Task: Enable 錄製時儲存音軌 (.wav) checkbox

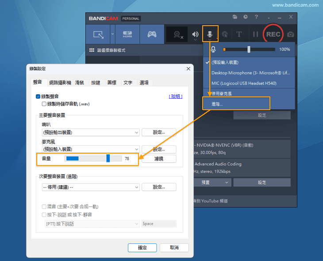Action: pos(44,104)
